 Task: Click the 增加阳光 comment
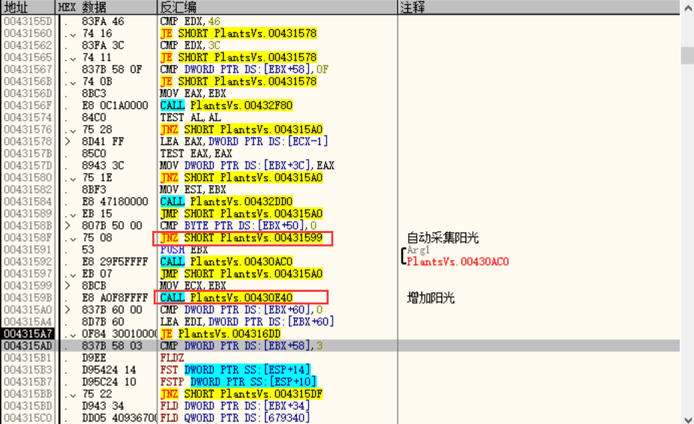click(431, 297)
